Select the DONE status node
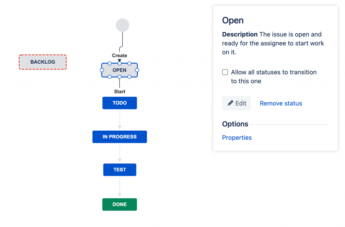 (120, 204)
